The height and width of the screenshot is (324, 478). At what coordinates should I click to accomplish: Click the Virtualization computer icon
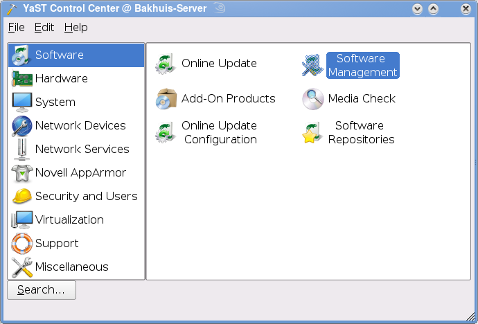22,219
